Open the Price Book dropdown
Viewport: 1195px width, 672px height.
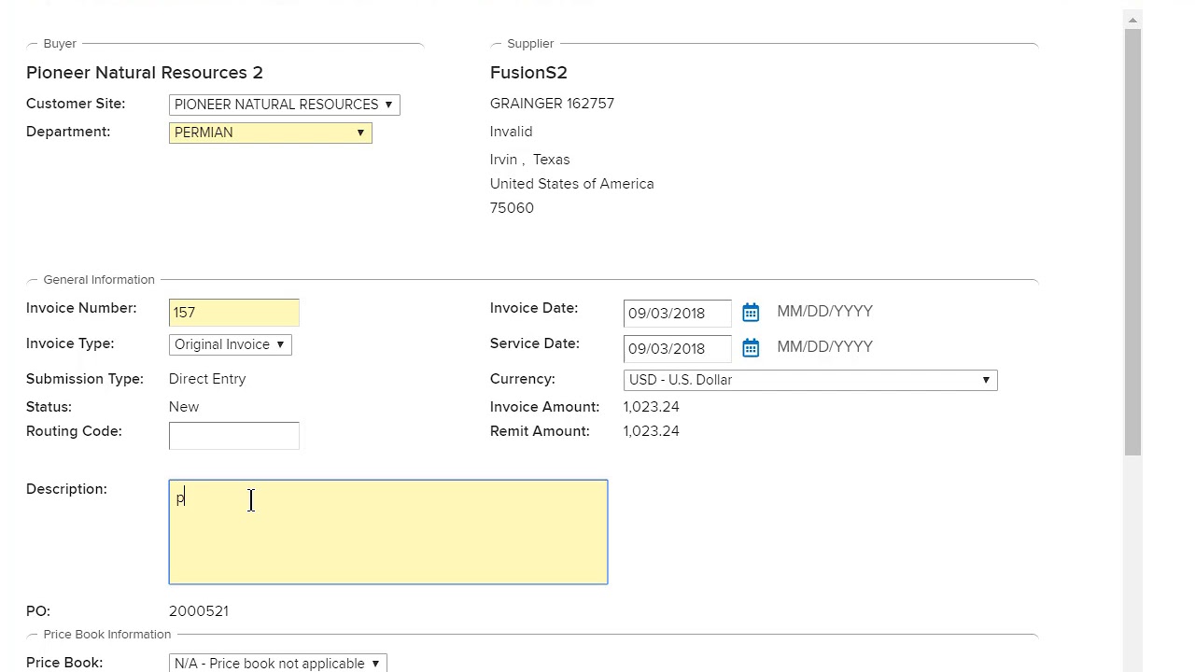278,663
